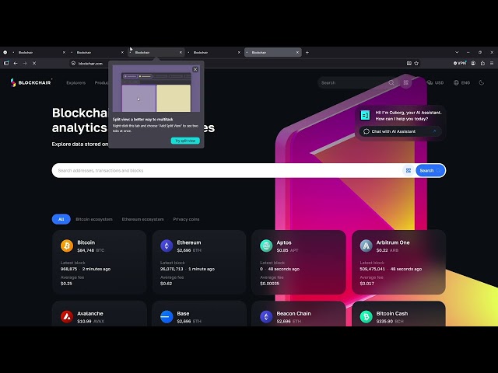Toggle the browser sidebar panel icon

6,64
